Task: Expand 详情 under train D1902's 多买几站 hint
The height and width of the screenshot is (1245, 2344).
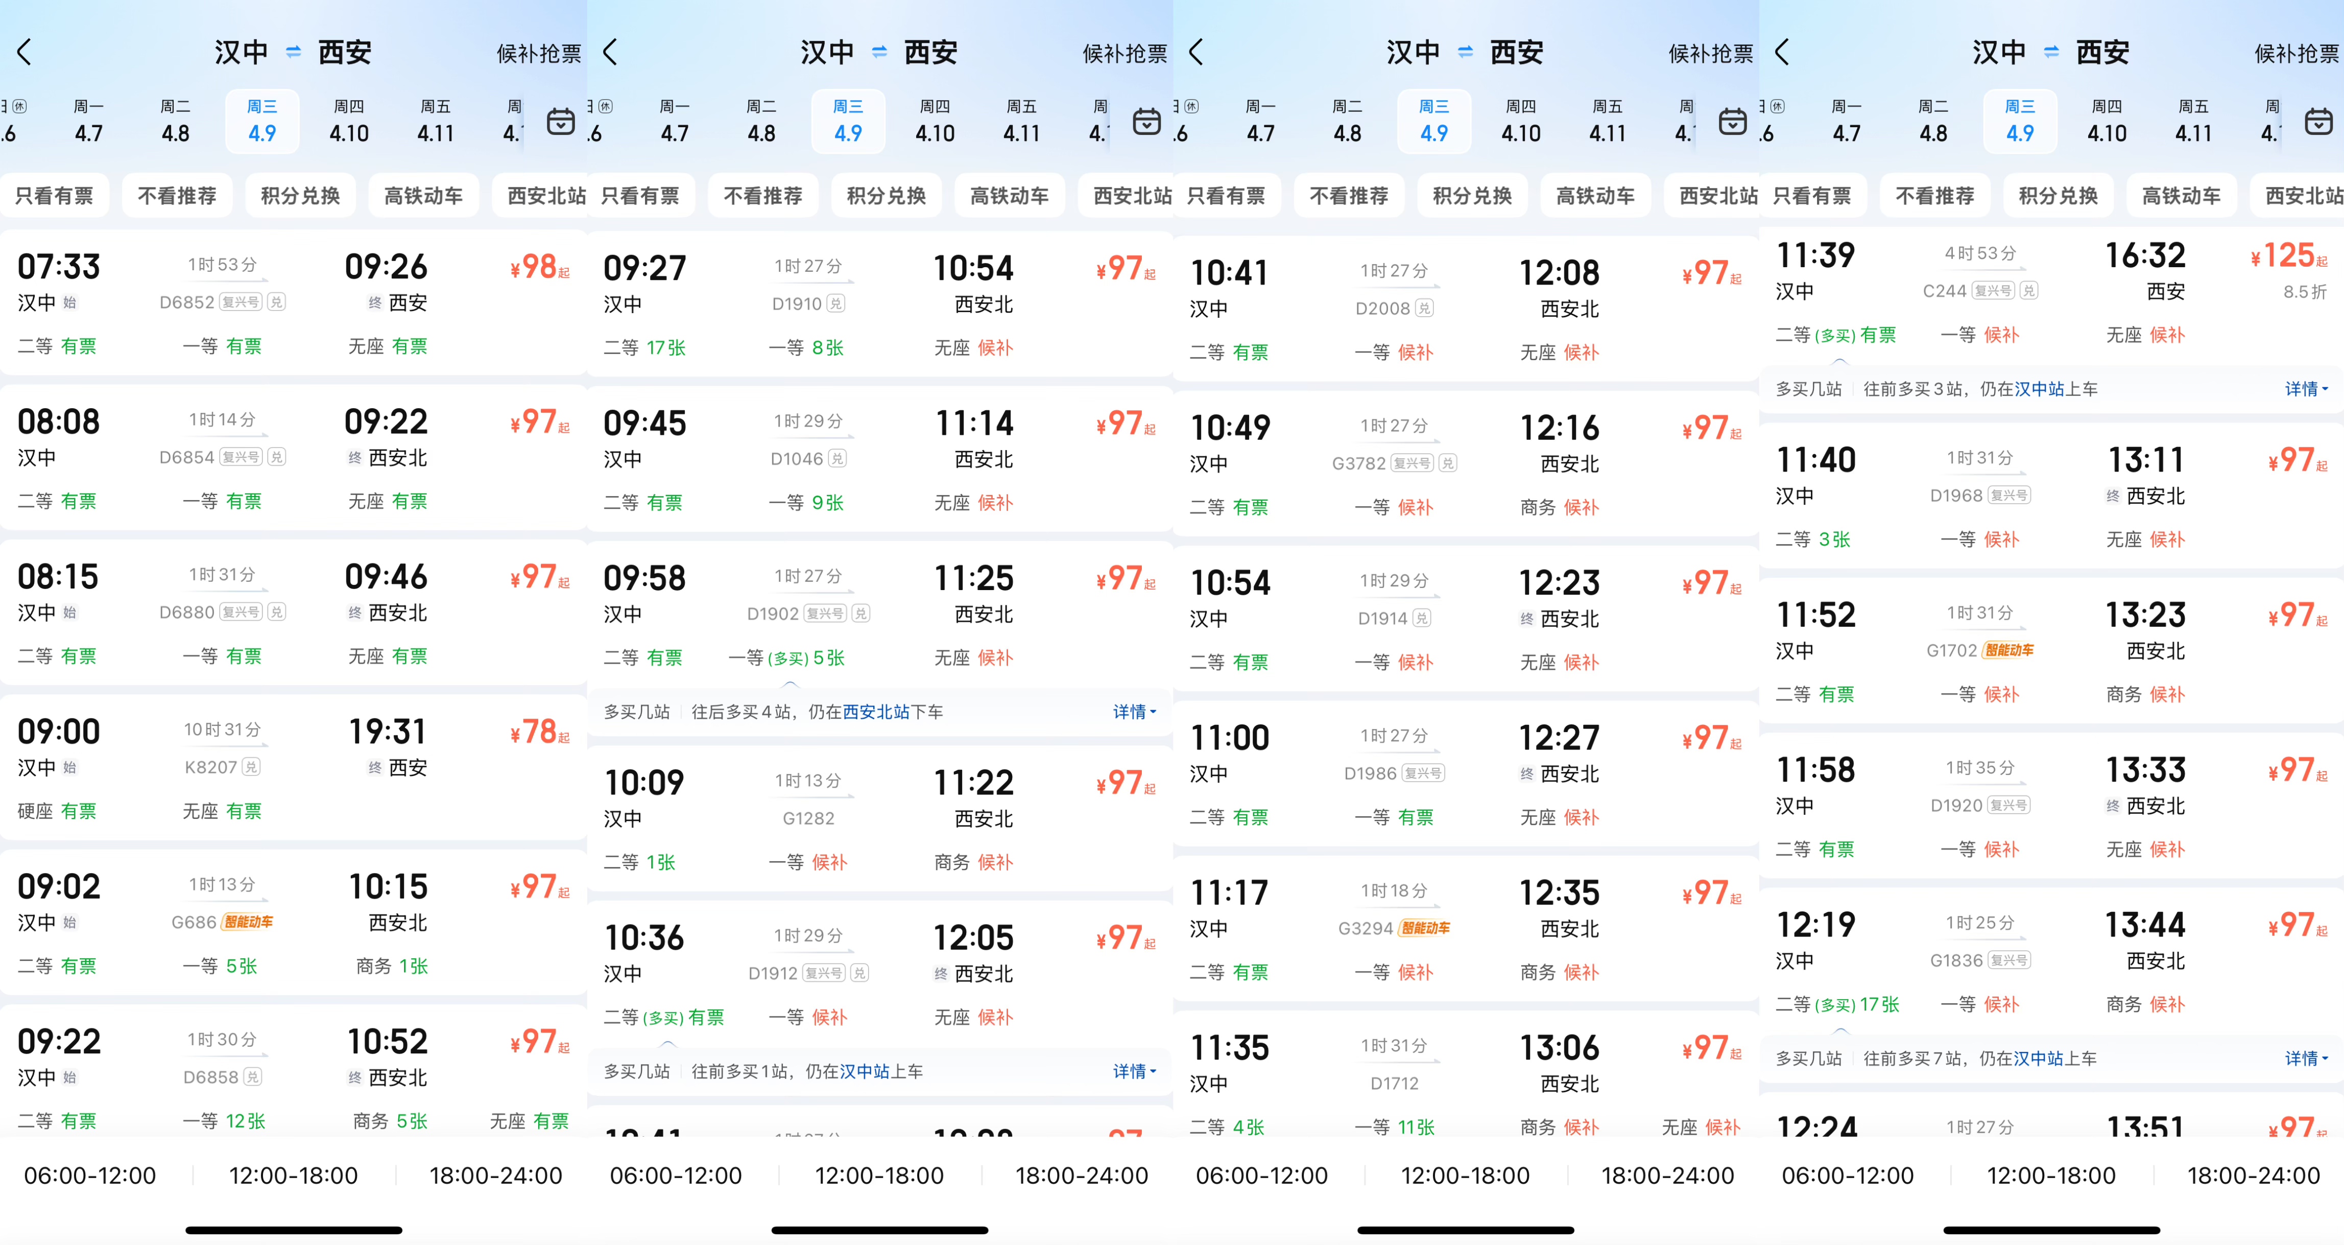Action: pos(1134,712)
